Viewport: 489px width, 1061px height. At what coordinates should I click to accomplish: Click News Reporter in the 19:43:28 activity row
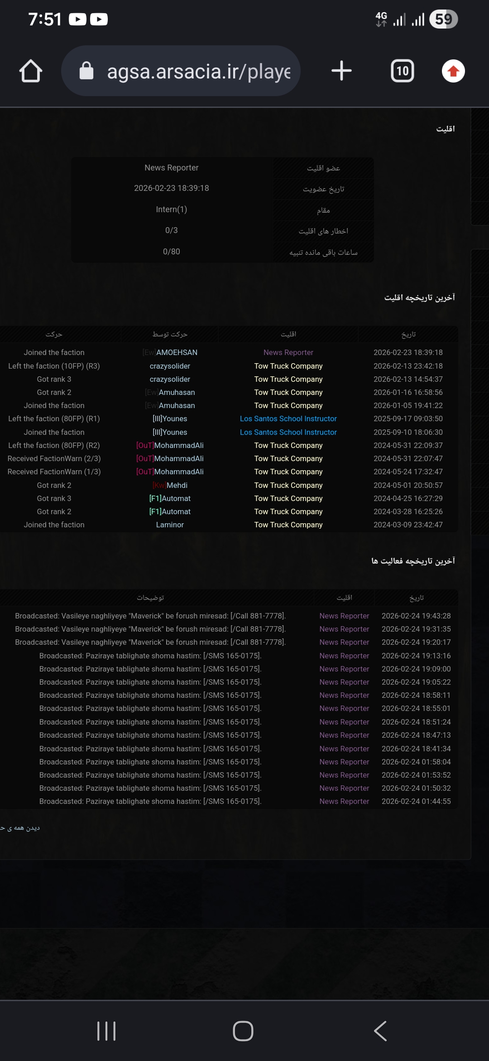344,616
